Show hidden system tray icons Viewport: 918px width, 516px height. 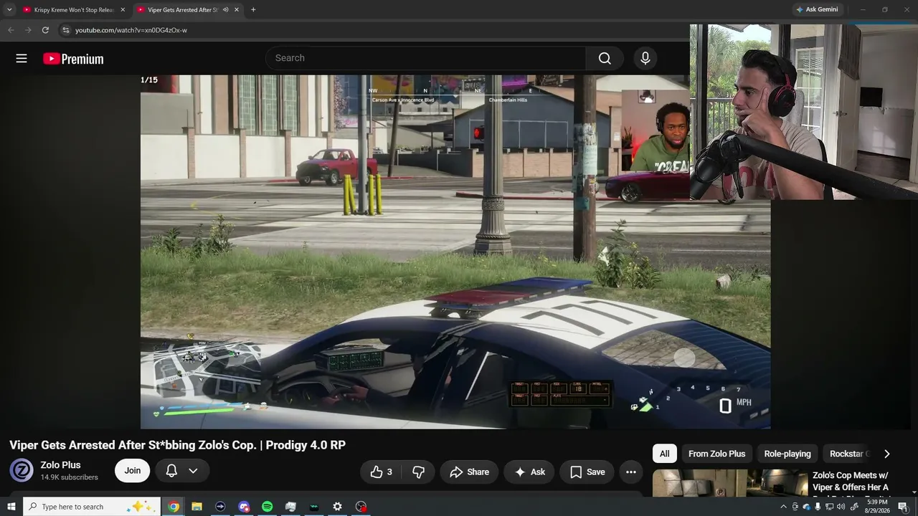783,507
